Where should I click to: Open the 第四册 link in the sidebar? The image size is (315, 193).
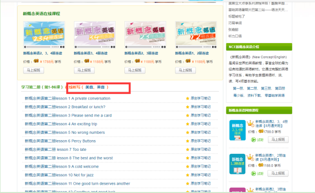coord(280,88)
